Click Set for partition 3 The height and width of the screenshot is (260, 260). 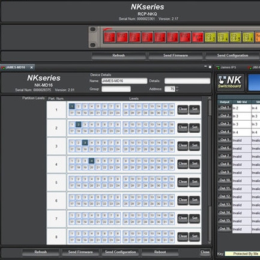(x=195, y=146)
